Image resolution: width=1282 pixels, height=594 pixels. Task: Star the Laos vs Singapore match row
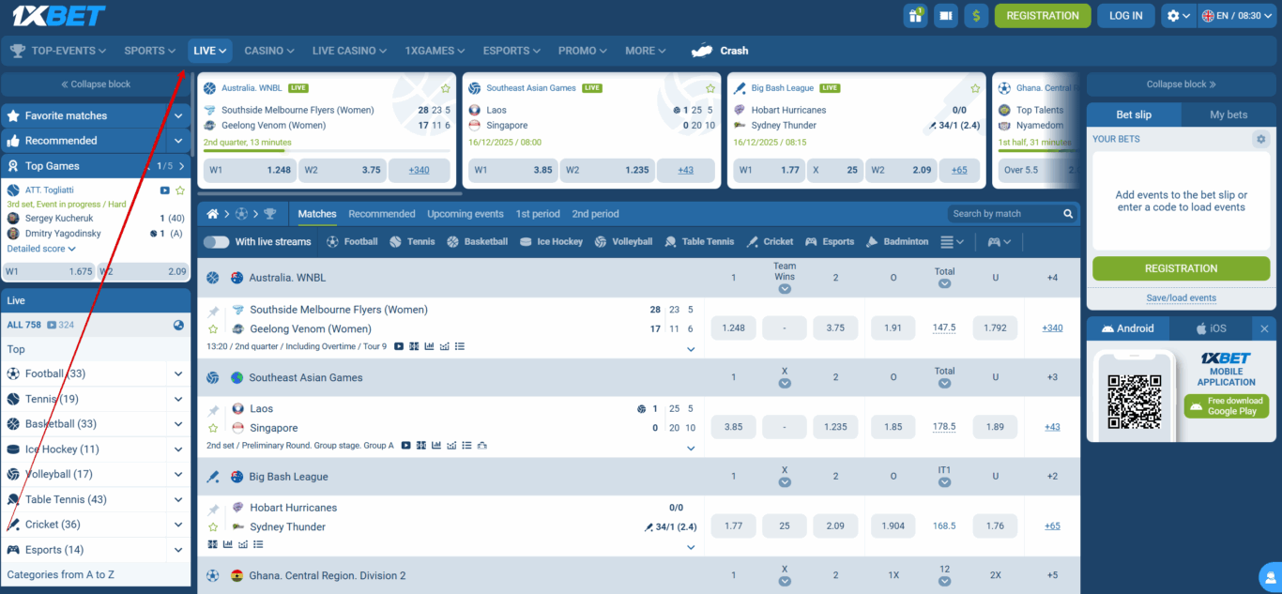[213, 428]
